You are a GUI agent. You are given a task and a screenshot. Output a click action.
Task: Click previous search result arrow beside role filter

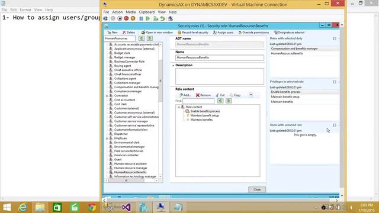pos(142,38)
